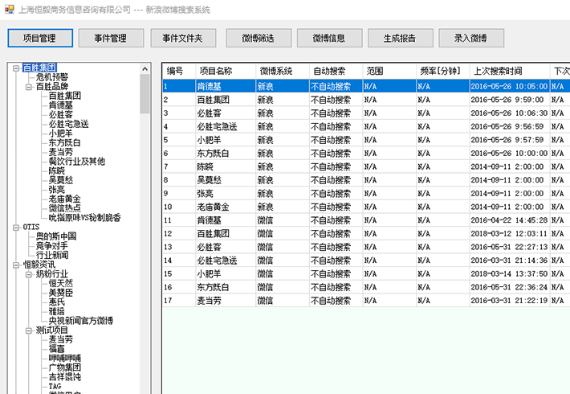The height and width of the screenshot is (394, 570).
Task: Open the 事件管理 section
Action: point(111,39)
